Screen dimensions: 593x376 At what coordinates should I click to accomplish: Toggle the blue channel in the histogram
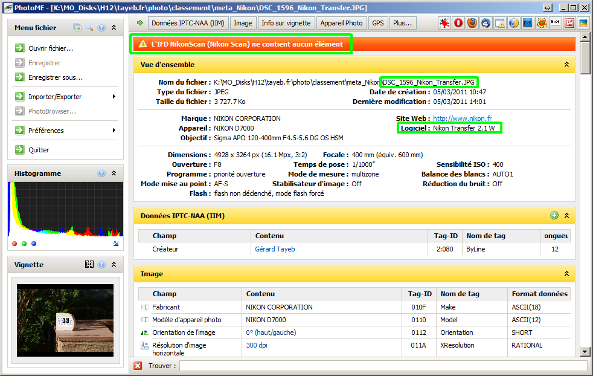click(x=34, y=244)
